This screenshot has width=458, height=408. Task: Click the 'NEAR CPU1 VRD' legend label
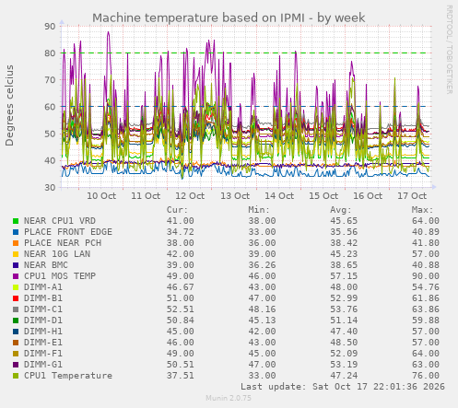[60, 221]
